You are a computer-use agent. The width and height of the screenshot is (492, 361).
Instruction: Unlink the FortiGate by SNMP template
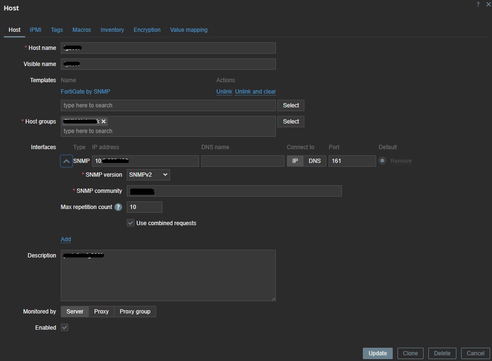(x=224, y=92)
